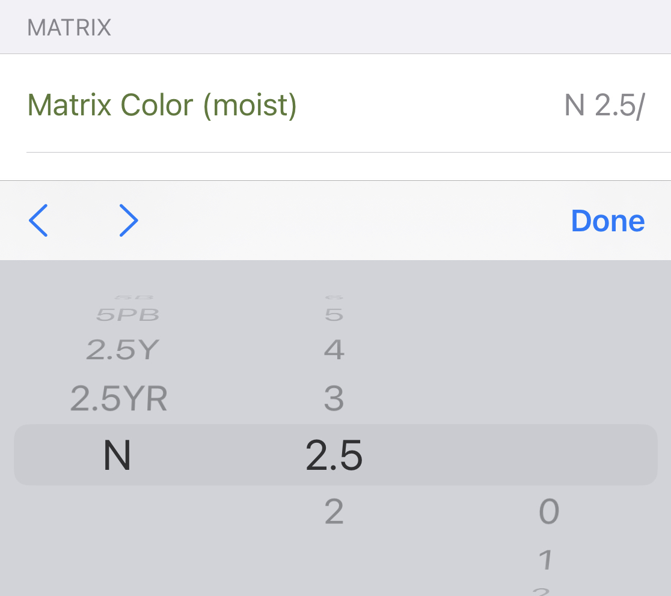Select value 3 in the middle wheel

pos(334,398)
